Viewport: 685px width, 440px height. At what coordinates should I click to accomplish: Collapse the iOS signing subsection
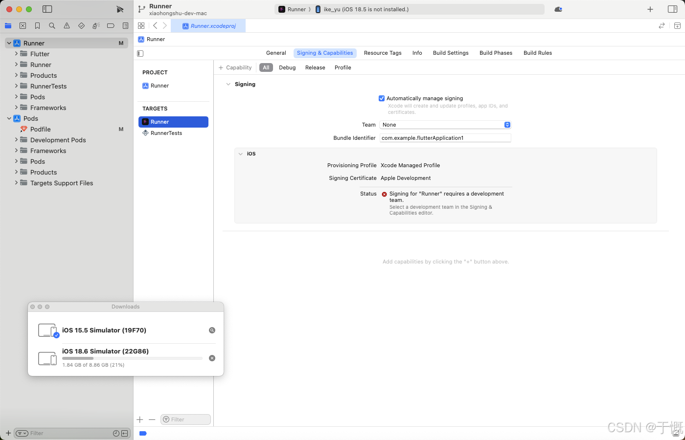[241, 154]
